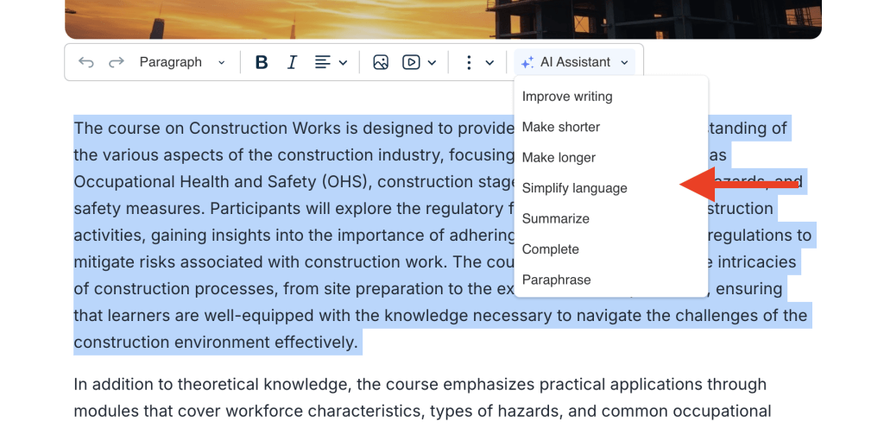This screenshot has width=884, height=428.
Task: Click the Redo arrow icon
Action: tap(117, 62)
